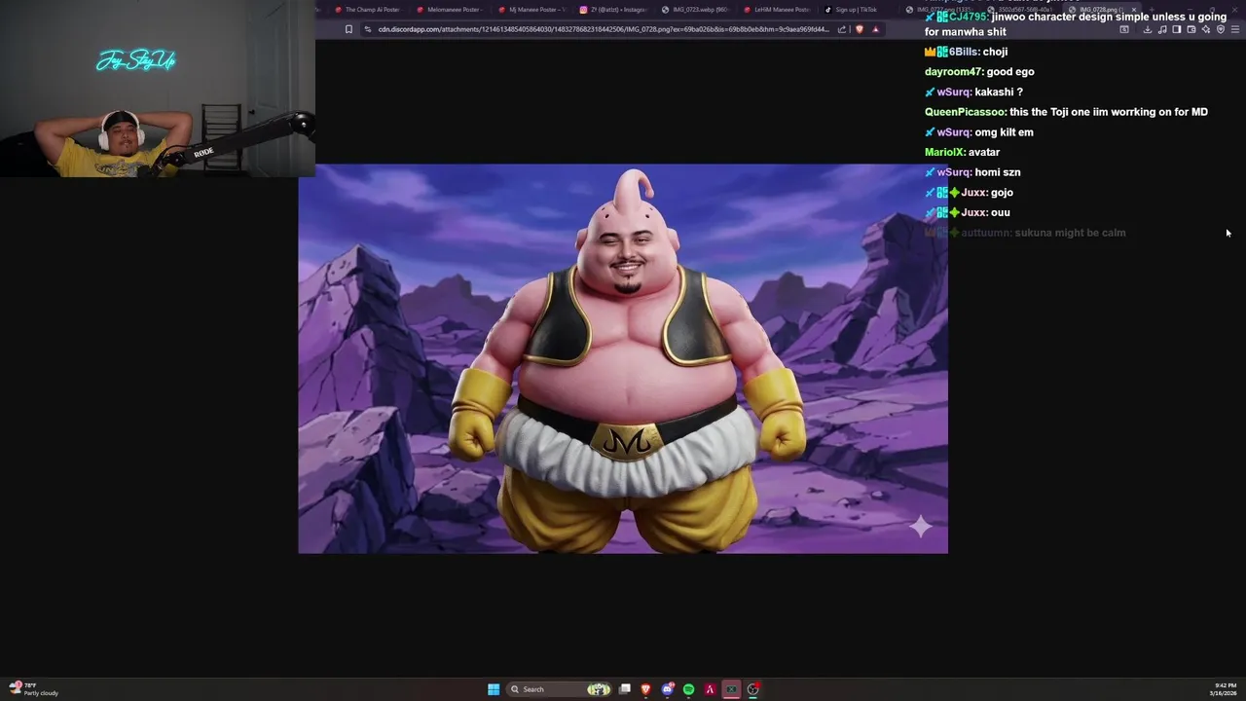Click the Buu character image

626,360
